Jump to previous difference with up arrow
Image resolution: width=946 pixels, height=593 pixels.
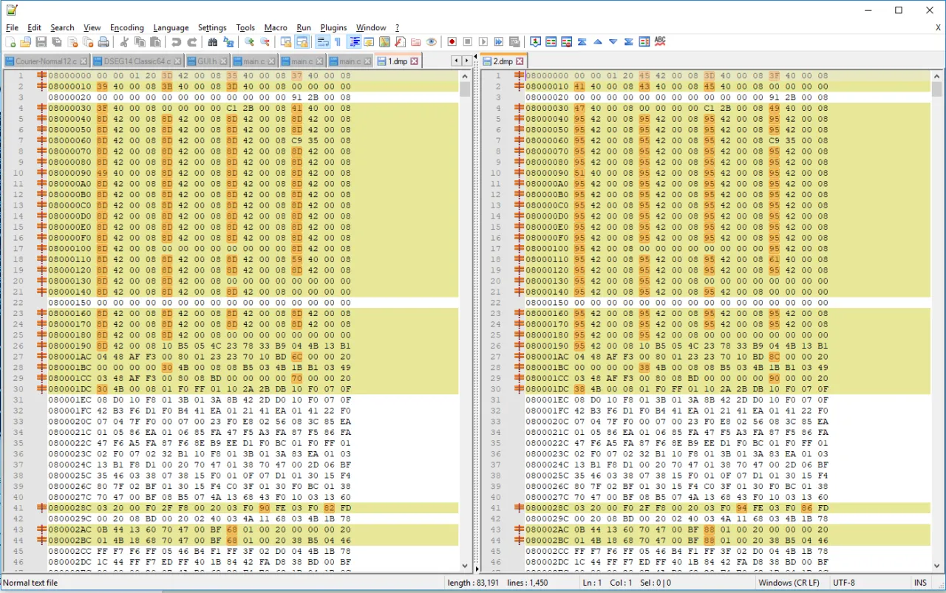tap(597, 42)
